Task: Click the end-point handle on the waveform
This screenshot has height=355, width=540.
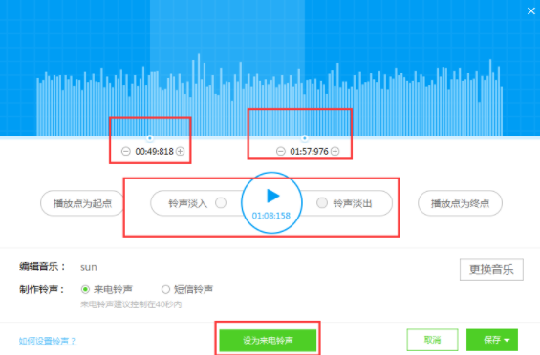Action: [x=305, y=138]
